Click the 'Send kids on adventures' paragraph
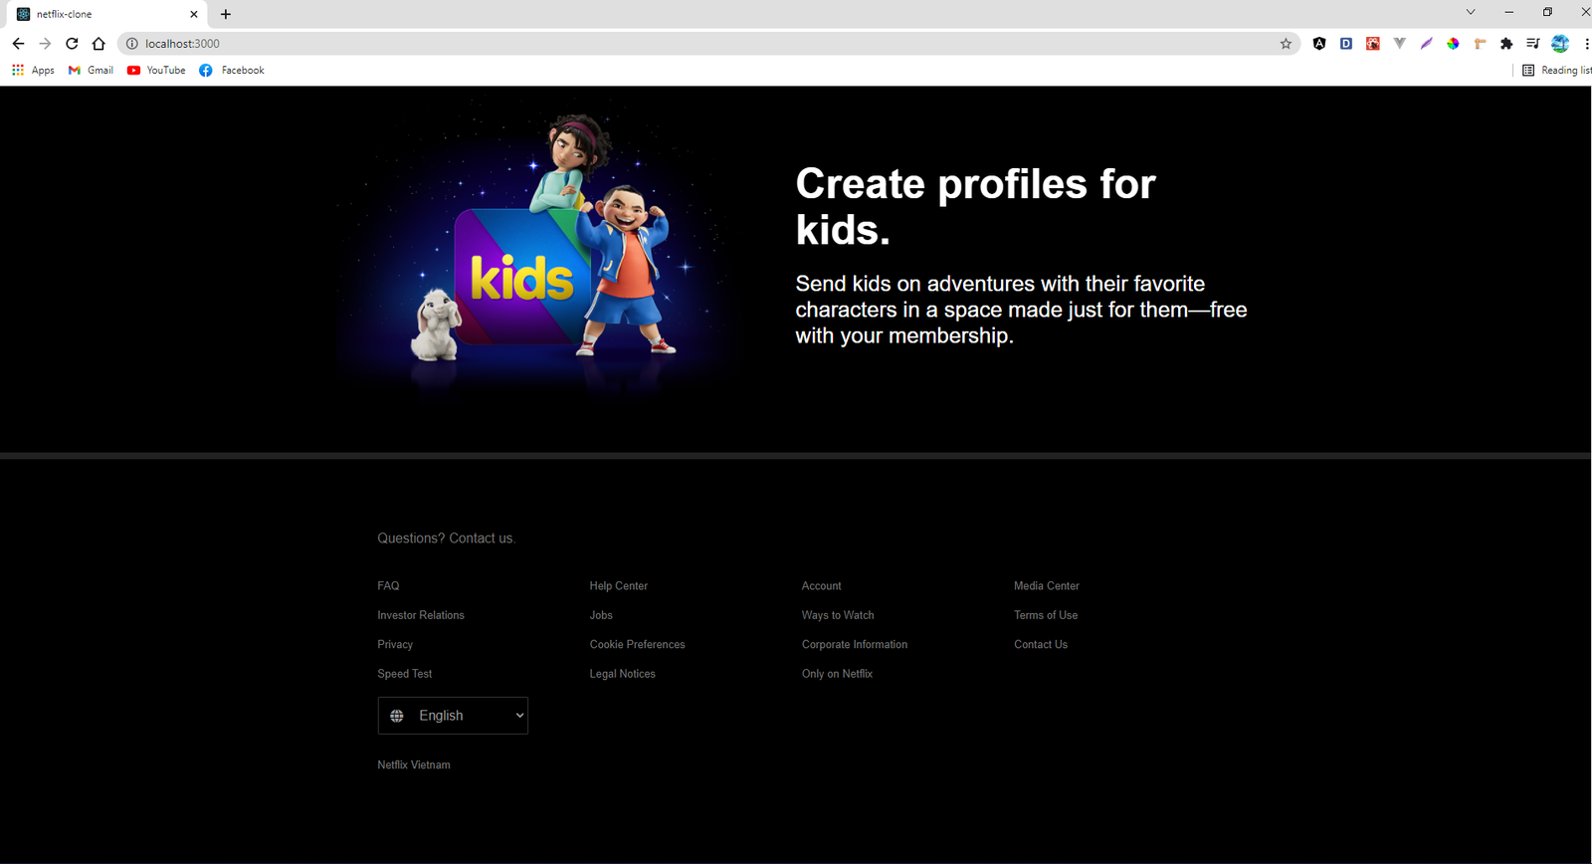Viewport: 1592px width, 864px height. 1021,310
